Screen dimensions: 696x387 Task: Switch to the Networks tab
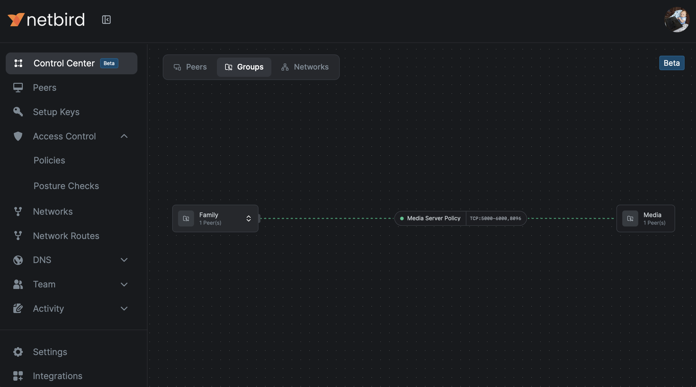(x=305, y=67)
